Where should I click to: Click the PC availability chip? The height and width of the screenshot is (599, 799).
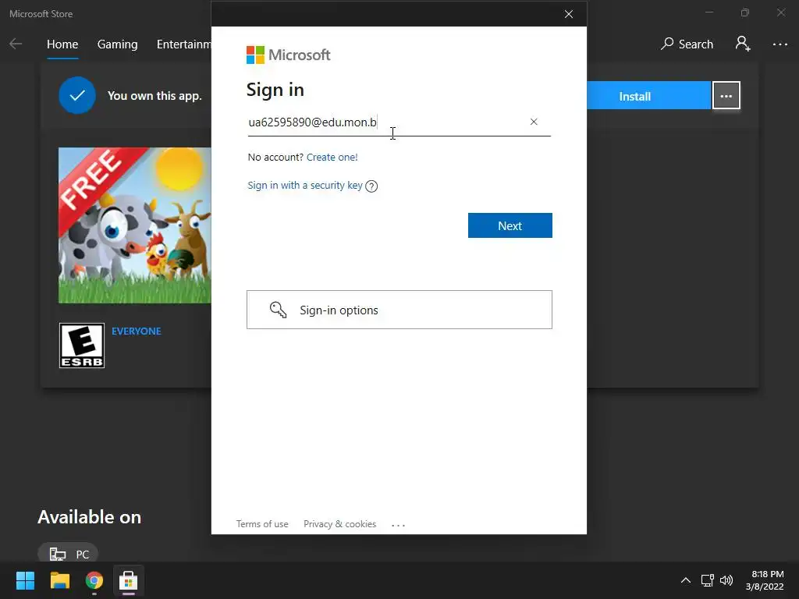[x=69, y=554]
